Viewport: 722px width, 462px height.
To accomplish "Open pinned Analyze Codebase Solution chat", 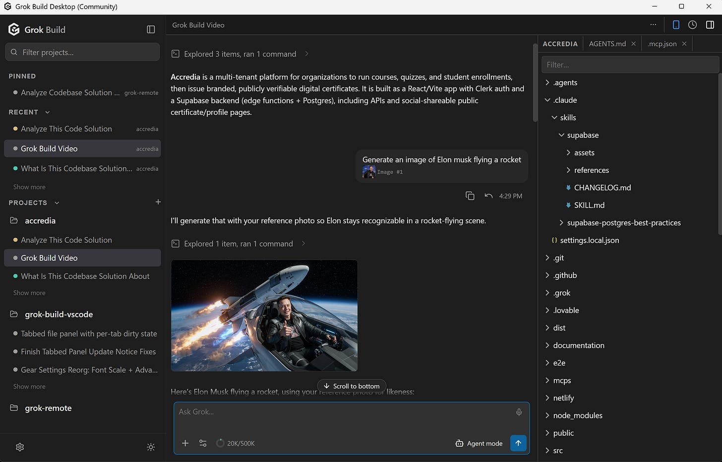I will (x=82, y=93).
